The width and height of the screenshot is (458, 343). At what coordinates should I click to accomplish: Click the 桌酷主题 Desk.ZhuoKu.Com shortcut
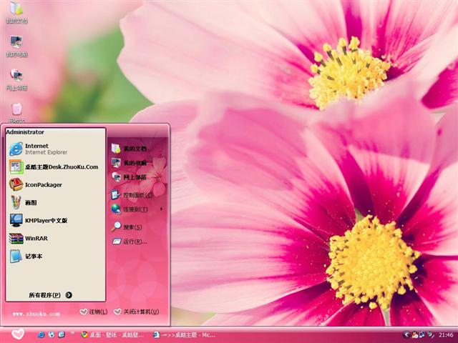(61, 166)
